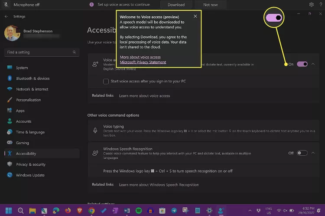Open taskbar search magnifier icon
325x216 pixels.
coord(21,211)
